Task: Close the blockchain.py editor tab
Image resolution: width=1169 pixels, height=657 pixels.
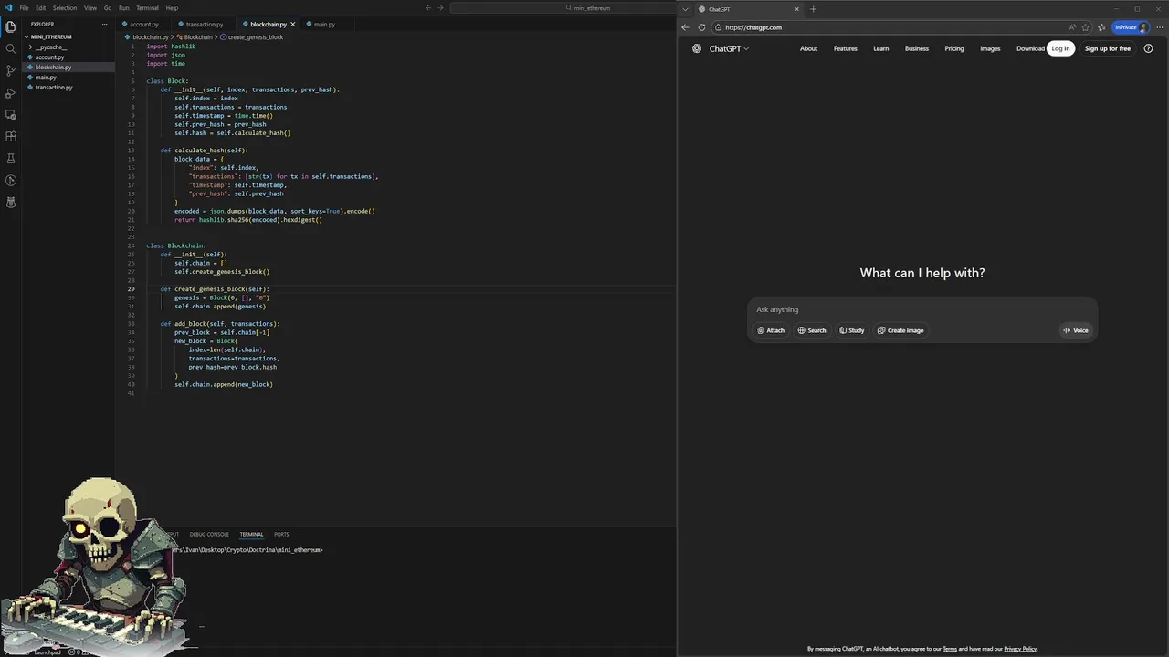Action: point(293,25)
